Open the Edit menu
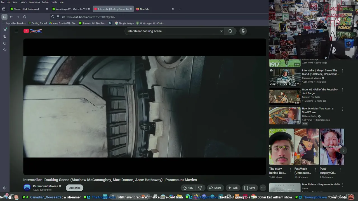Viewport: 358px width, 201px height. coord(9,2)
